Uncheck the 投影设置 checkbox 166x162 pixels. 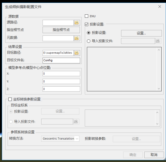[x=86, y=24]
